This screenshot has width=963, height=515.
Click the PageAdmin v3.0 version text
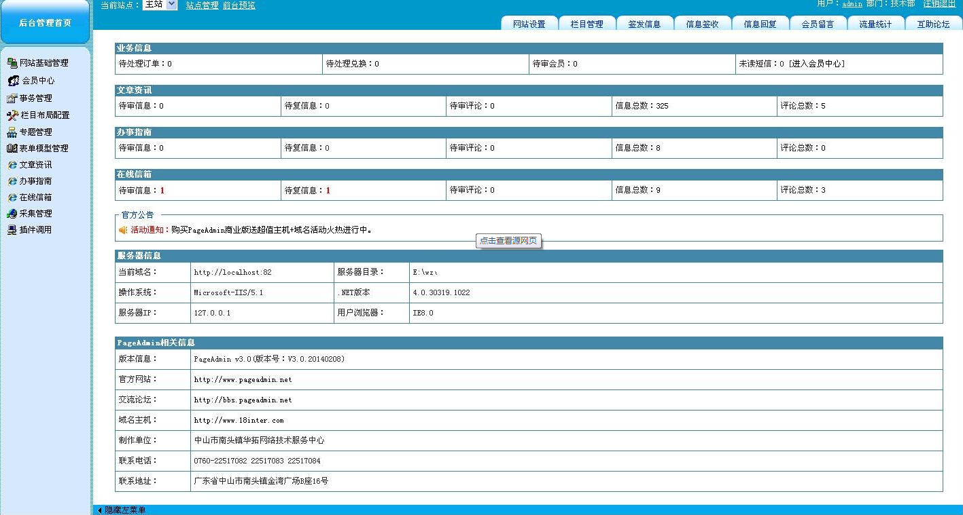pyautogui.click(x=270, y=360)
